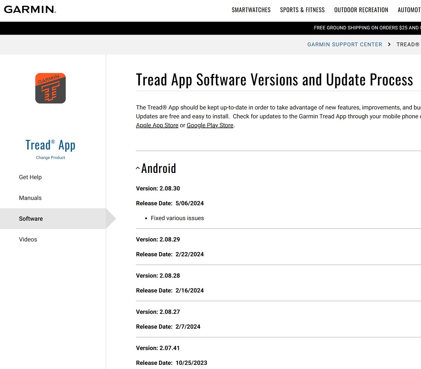Click Fixed various issues bullet

tap(177, 218)
